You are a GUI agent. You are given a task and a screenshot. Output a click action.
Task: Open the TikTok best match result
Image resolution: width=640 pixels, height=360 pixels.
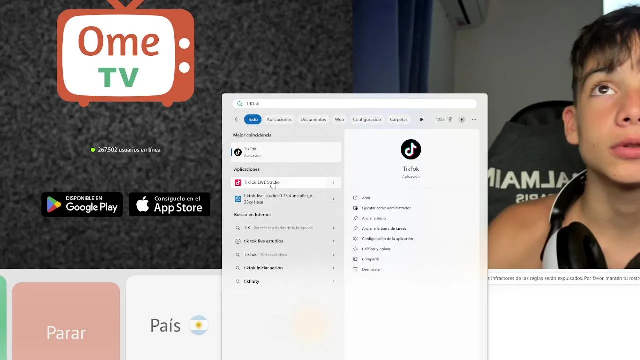click(286, 152)
